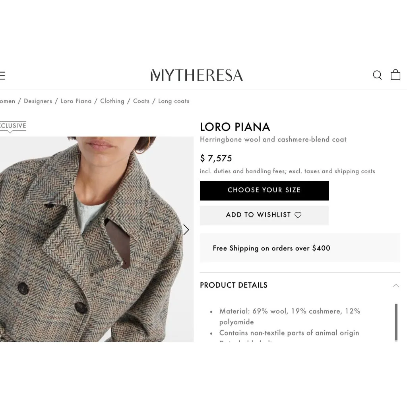Image resolution: width=407 pixels, height=407 pixels.
Task: Select the Loro Piana breadcrumb link
Action: point(76,101)
